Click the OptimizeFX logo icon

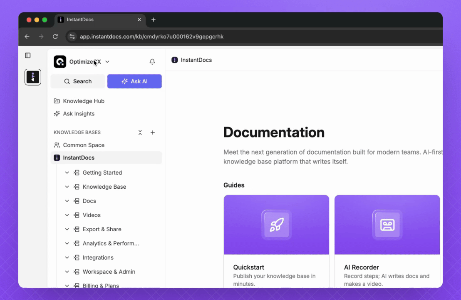tap(60, 62)
